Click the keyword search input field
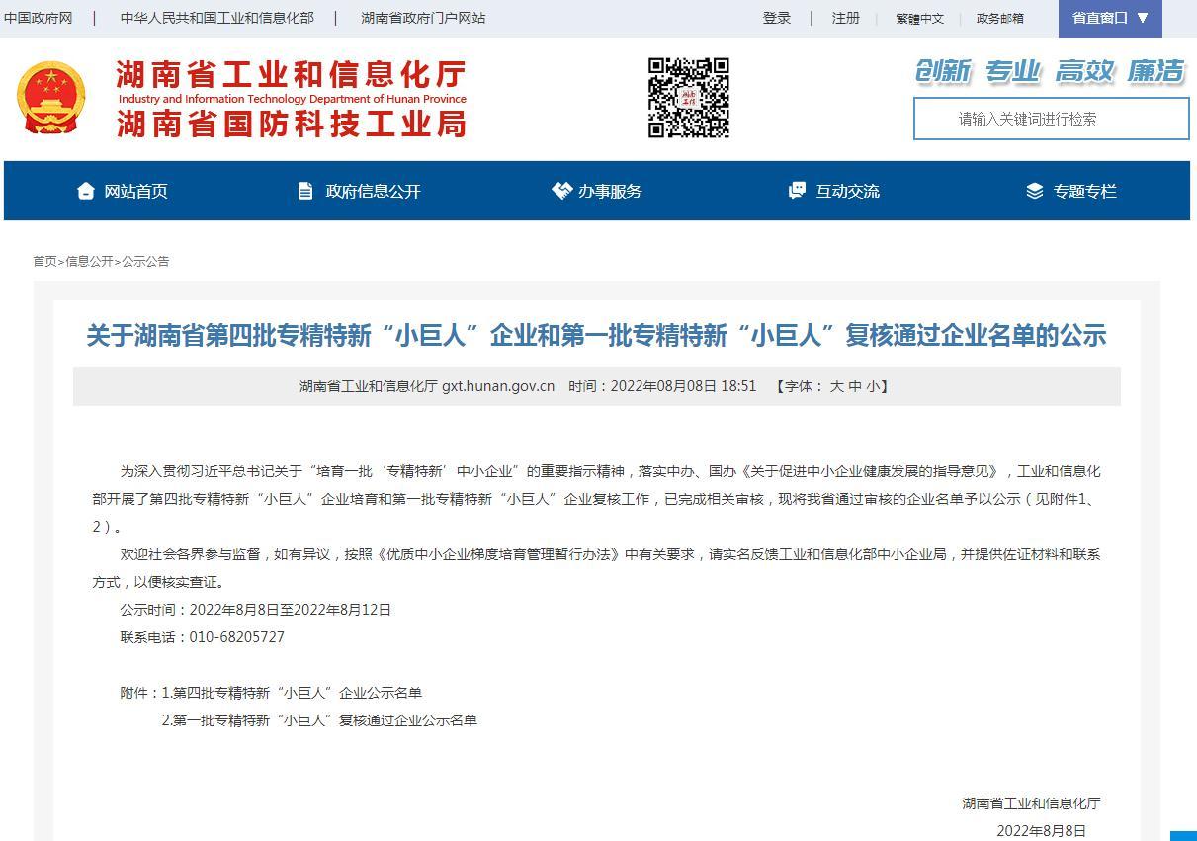 pos(1050,119)
